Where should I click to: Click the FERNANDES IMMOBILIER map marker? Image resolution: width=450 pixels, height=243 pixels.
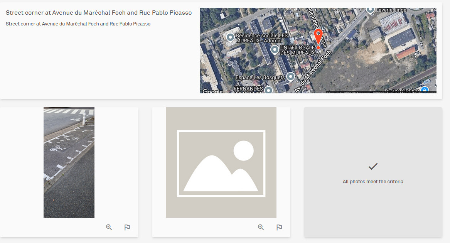point(268,90)
